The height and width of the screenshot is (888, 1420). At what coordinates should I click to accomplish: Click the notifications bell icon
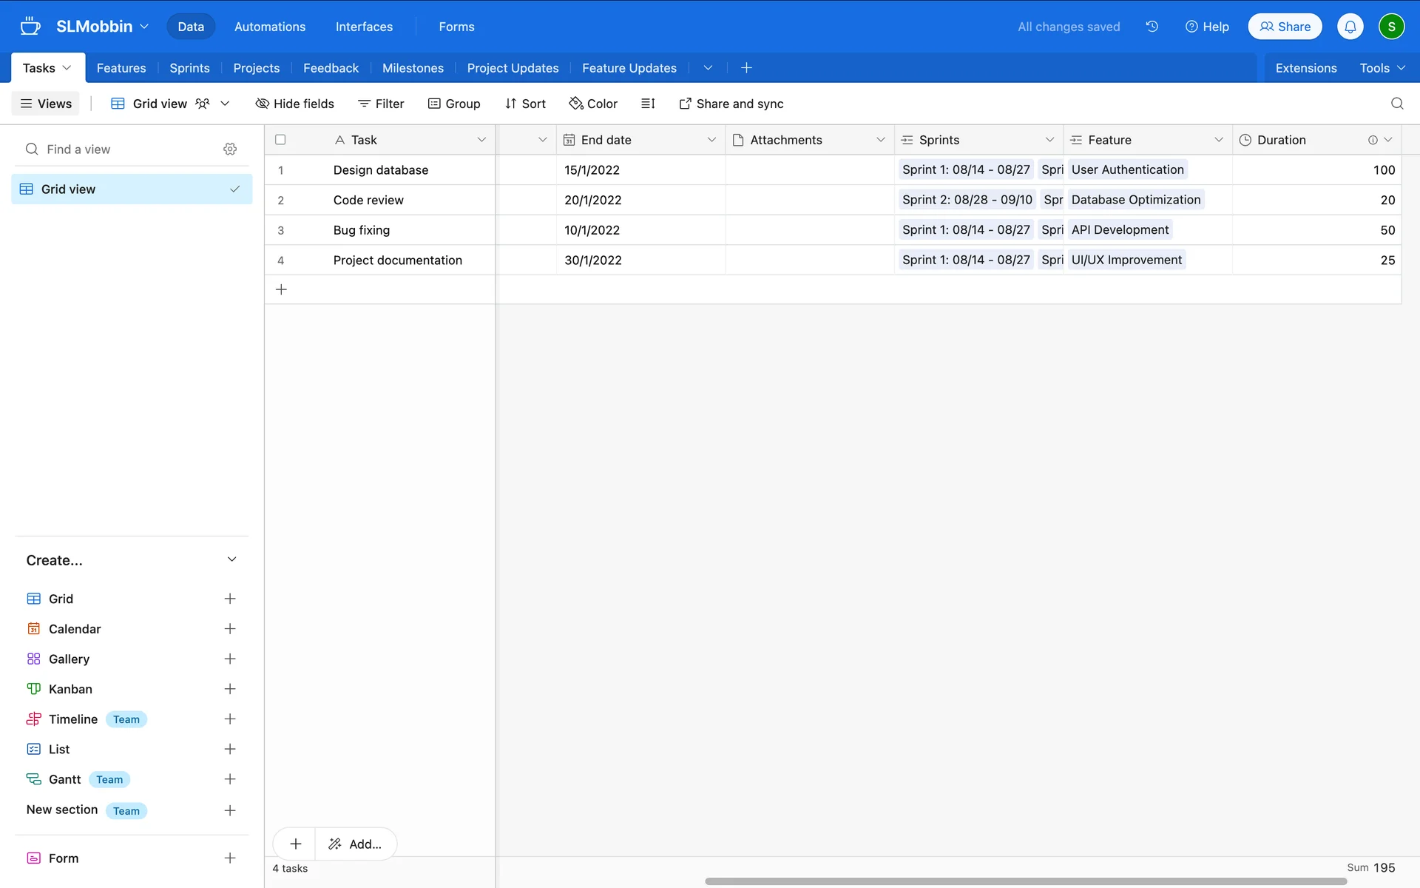point(1350,27)
